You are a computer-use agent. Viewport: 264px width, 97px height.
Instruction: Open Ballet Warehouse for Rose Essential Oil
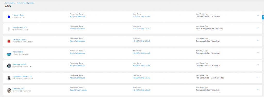click(77, 29)
